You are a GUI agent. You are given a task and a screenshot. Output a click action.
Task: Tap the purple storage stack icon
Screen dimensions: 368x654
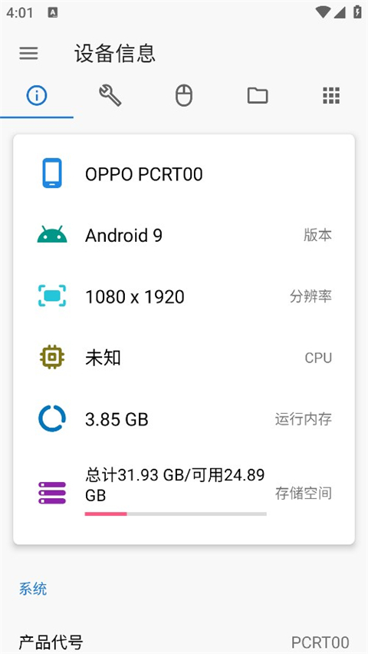tap(52, 493)
